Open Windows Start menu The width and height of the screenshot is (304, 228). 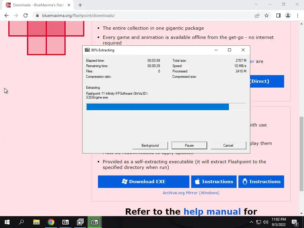tap(7, 222)
